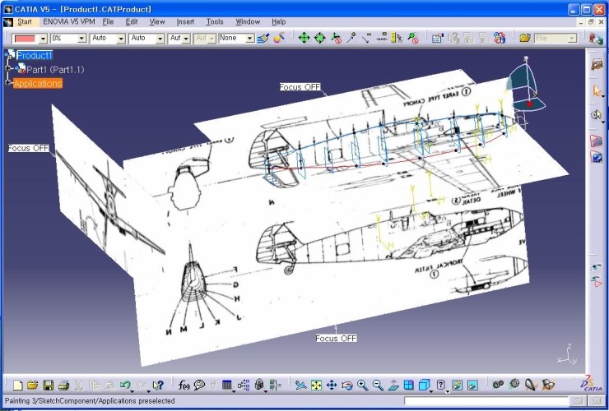Activate the Pan view tool
The height and width of the screenshot is (411, 609).
click(x=332, y=385)
